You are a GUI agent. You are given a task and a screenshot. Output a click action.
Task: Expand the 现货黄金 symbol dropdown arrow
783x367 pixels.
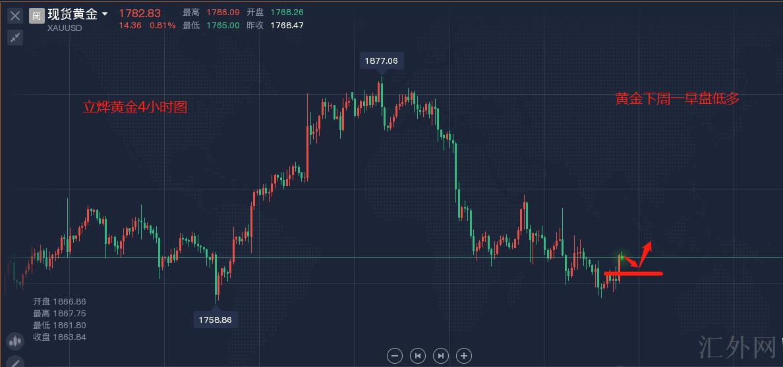click(105, 14)
